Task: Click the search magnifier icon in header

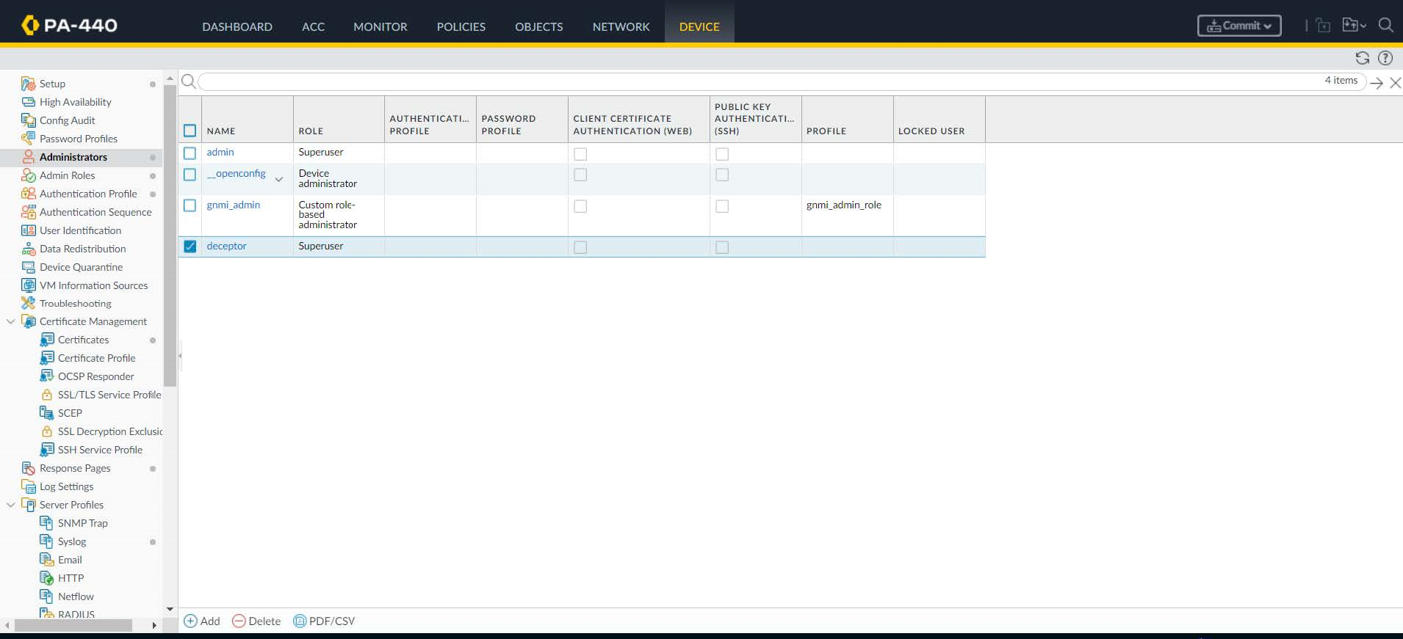Action: [x=1385, y=25]
